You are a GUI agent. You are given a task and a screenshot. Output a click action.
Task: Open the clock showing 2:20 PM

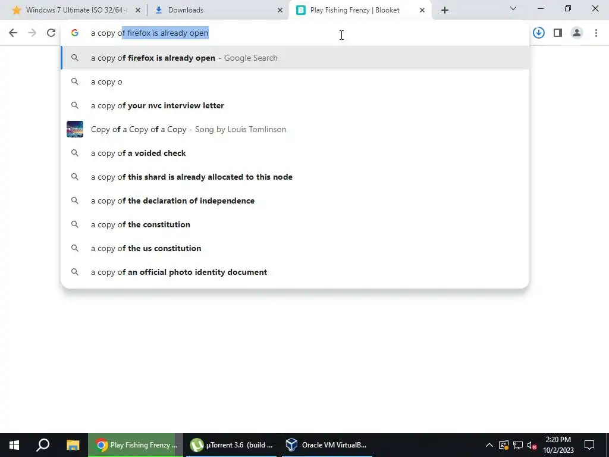558,445
